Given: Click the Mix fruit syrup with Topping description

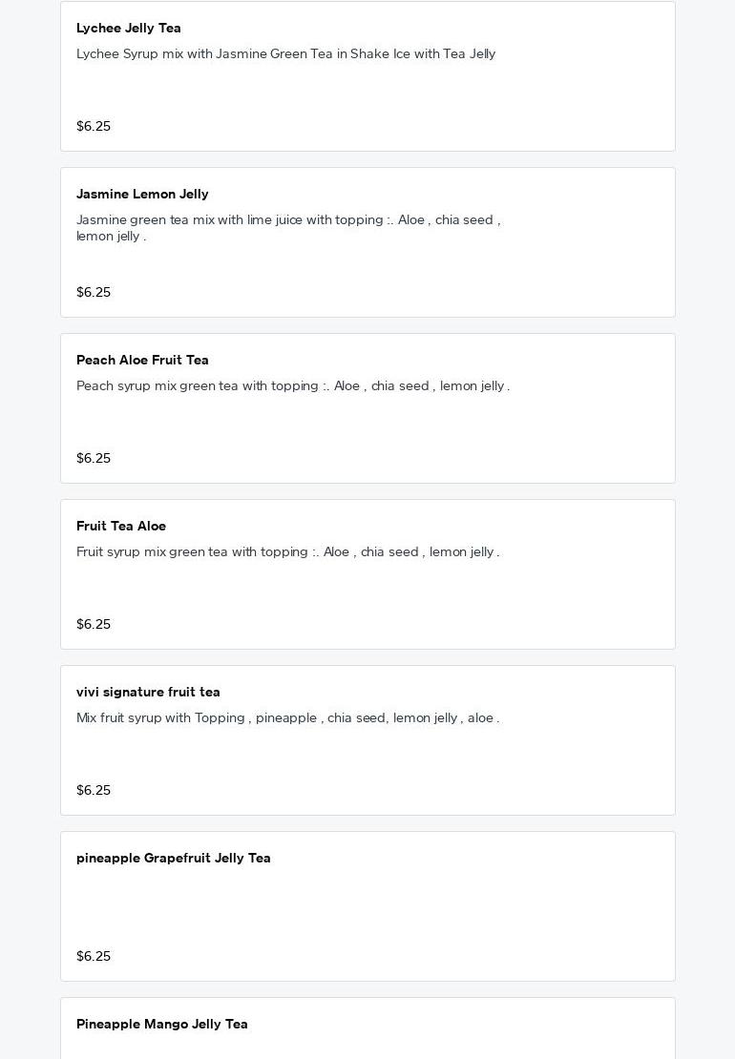Looking at the screenshot, I should [287, 718].
